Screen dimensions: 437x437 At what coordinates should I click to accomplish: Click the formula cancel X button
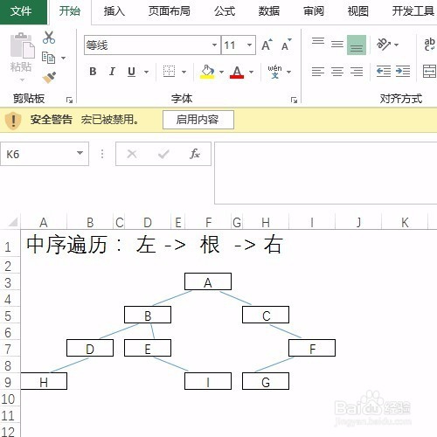pyautogui.click(x=132, y=154)
